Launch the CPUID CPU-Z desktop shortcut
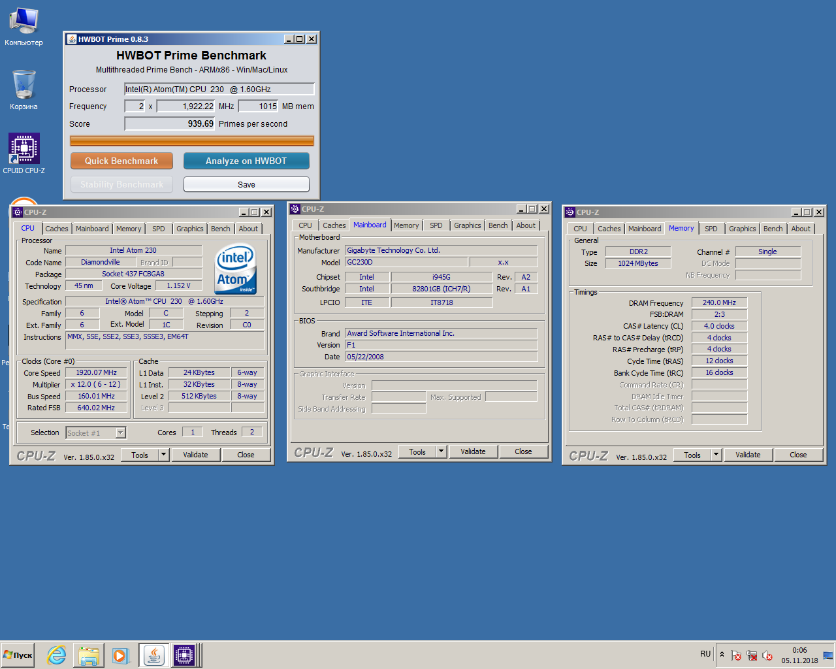Image resolution: width=836 pixels, height=669 pixels. [x=24, y=154]
